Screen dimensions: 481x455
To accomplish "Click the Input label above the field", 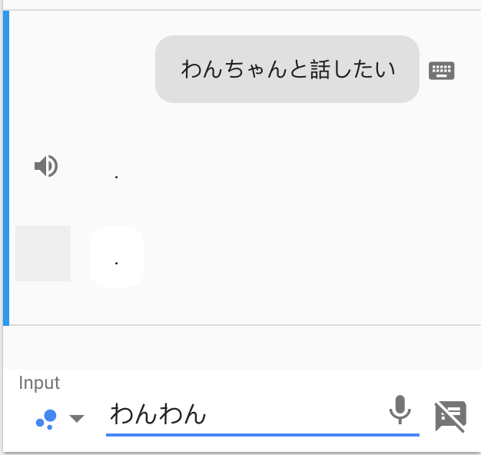I will tap(39, 383).
